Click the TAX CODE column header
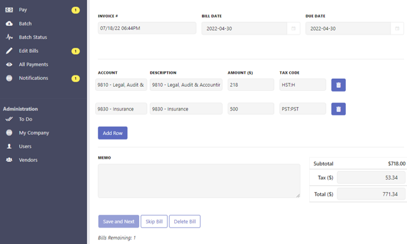This screenshot has width=407, height=244. [289, 73]
